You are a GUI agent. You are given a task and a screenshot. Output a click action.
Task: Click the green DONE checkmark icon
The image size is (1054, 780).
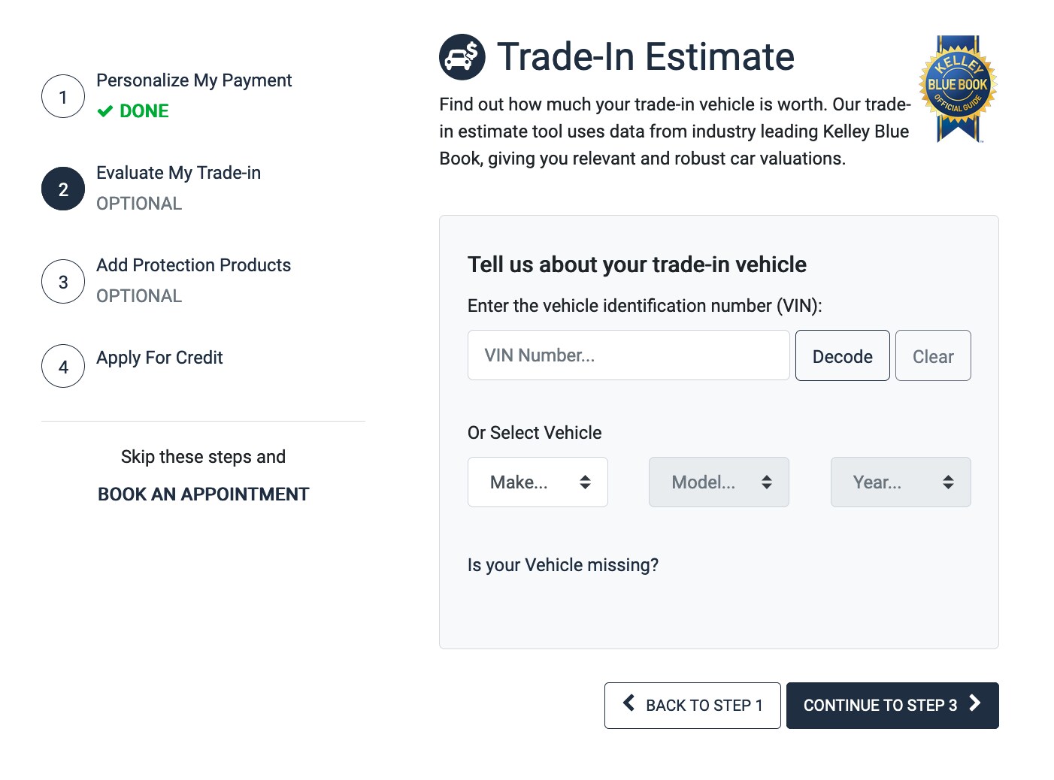[105, 111]
